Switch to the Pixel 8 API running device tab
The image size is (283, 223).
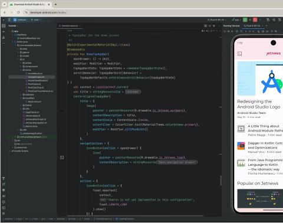click(x=252, y=26)
